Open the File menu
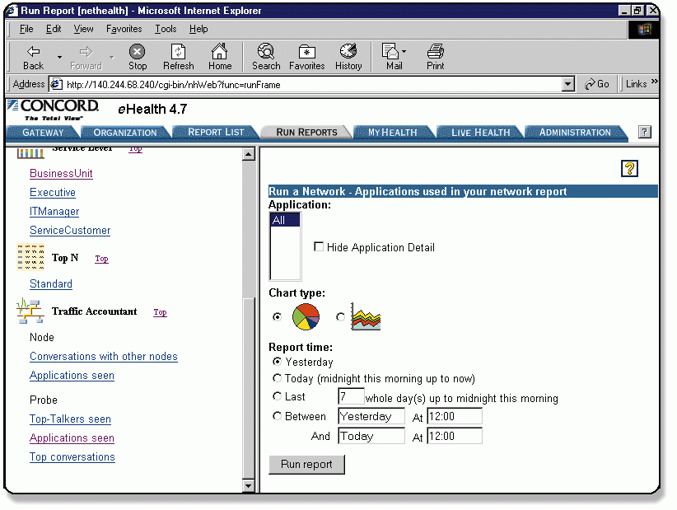 click(x=26, y=29)
